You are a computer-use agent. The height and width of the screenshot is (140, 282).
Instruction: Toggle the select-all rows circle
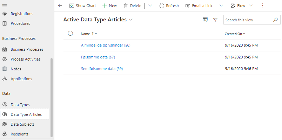pos(70,33)
